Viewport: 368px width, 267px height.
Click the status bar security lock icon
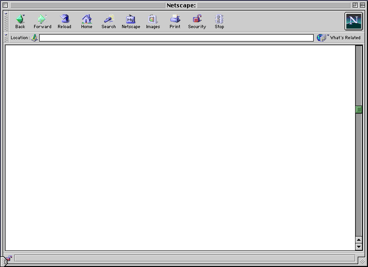pos(9,258)
